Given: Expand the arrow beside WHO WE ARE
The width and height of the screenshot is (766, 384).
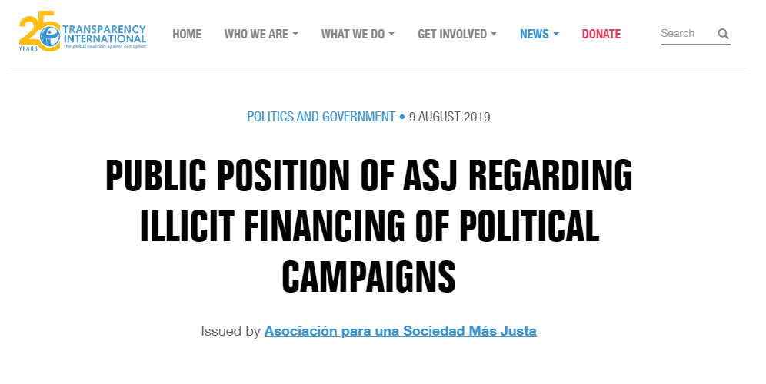Looking at the screenshot, I should 295,35.
